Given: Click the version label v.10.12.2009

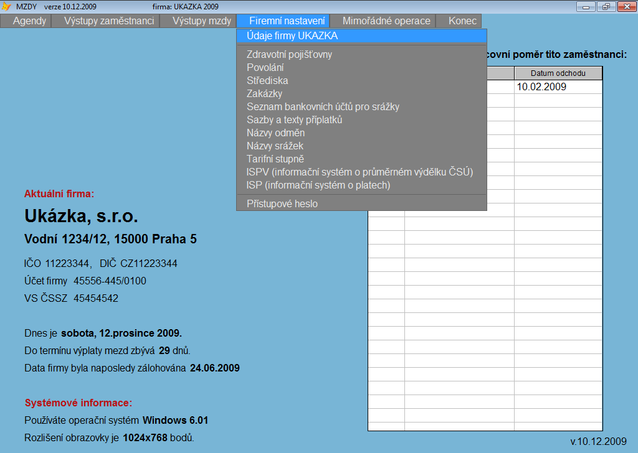Looking at the screenshot, I should click(x=599, y=441).
